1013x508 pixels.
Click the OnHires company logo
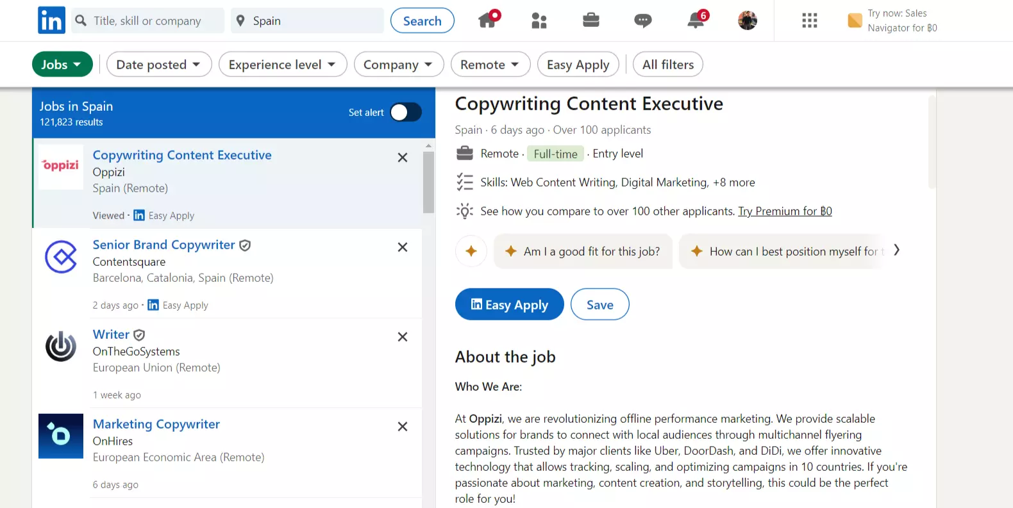click(61, 436)
